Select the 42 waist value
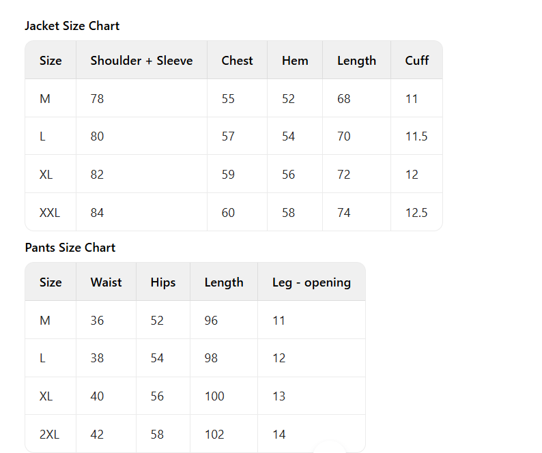 tap(98, 435)
